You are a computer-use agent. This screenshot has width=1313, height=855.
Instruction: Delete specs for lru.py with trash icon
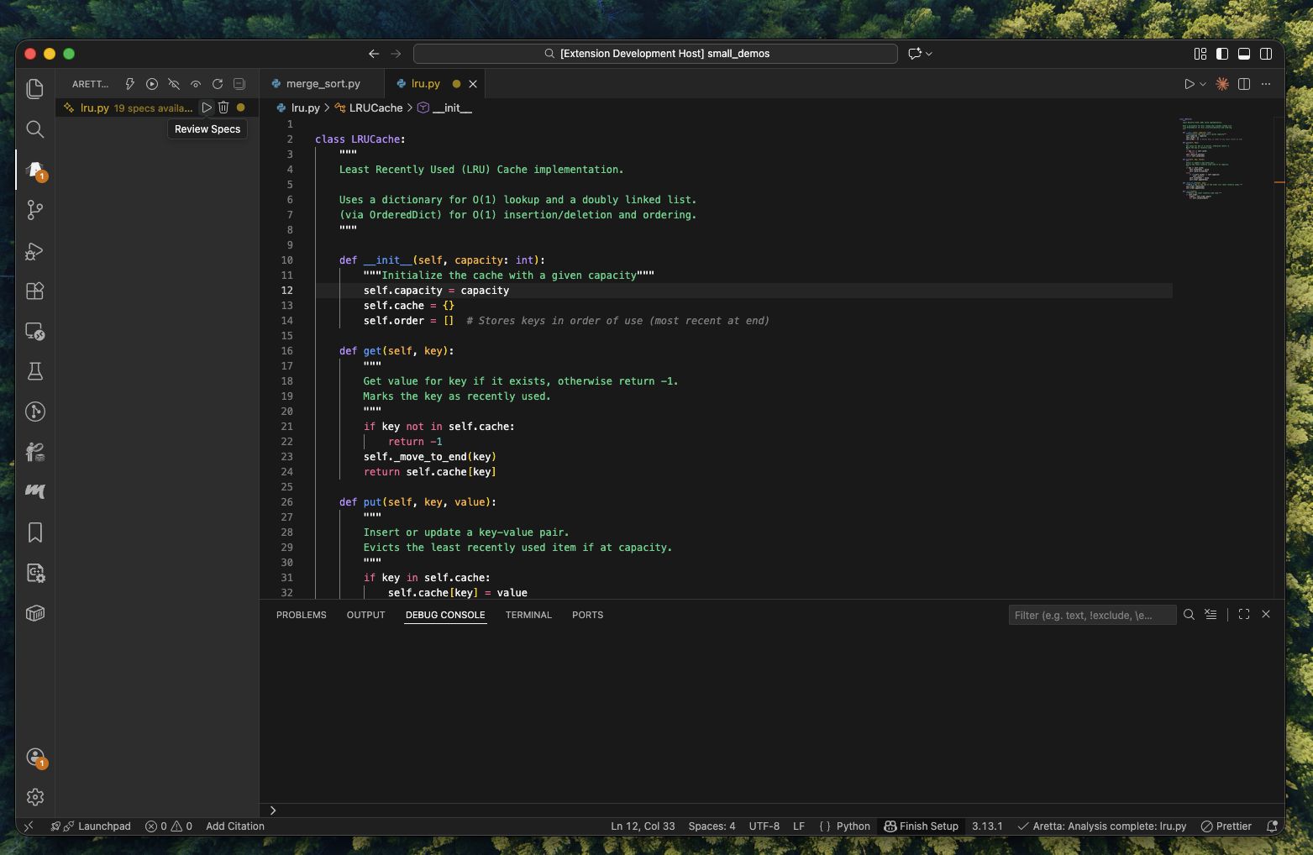click(x=223, y=108)
